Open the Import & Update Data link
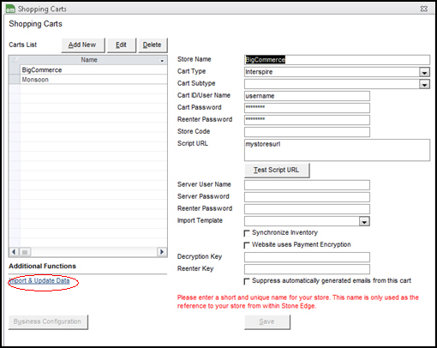Viewport: 437px width, 348px height. click(x=39, y=281)
